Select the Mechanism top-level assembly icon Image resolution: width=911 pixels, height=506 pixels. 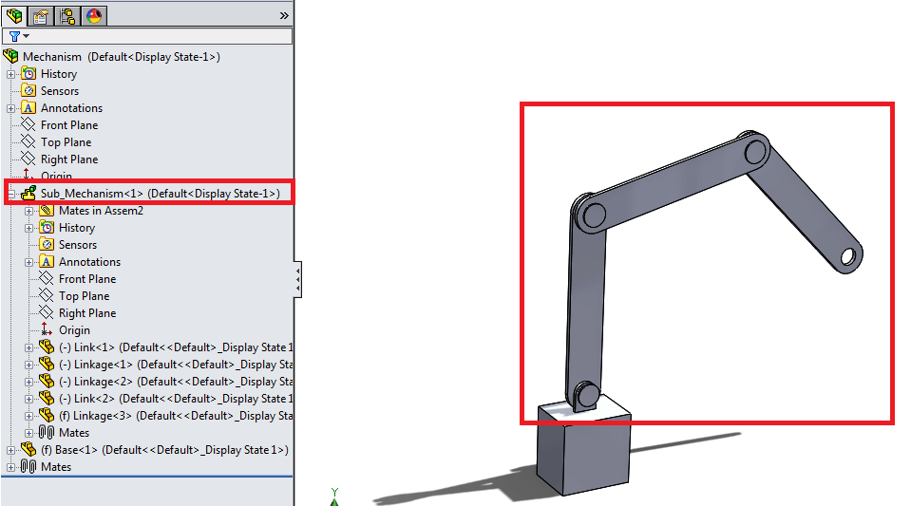point(11,56)
